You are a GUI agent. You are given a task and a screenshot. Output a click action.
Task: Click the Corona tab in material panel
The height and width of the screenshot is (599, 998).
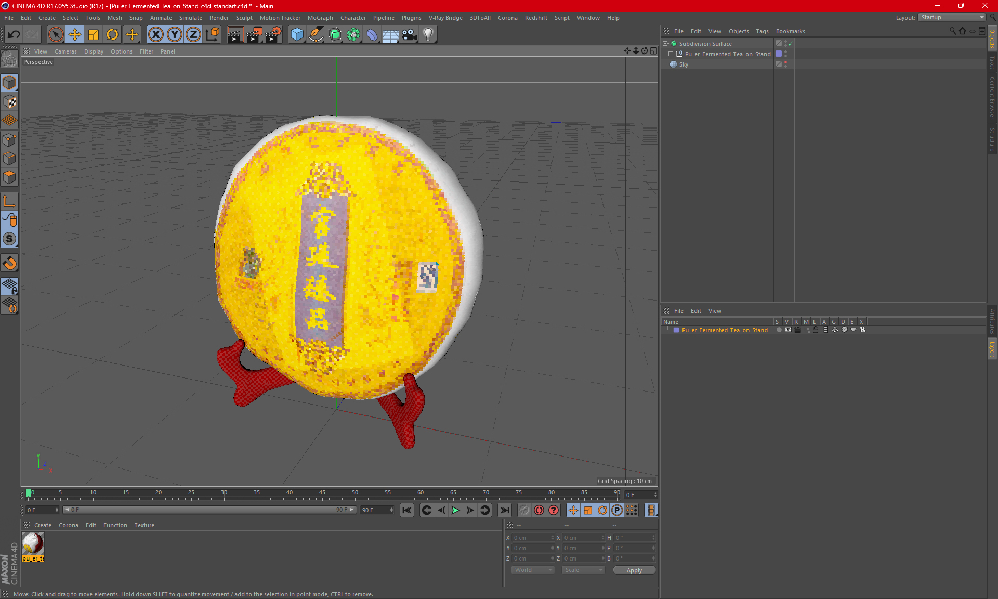tap(69, 525)
